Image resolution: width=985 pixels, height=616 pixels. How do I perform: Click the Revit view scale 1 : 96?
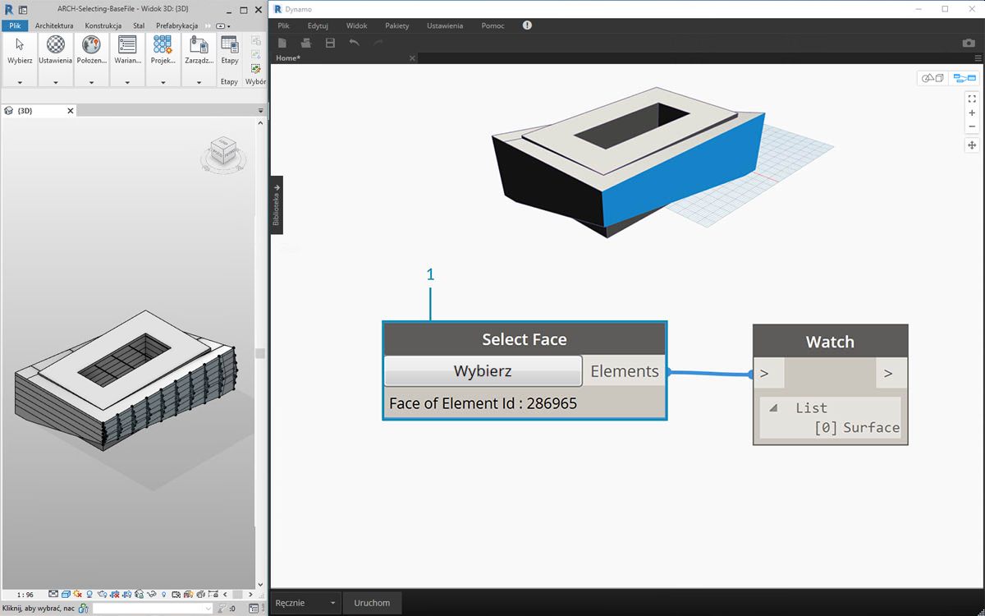tap(25, 595)
